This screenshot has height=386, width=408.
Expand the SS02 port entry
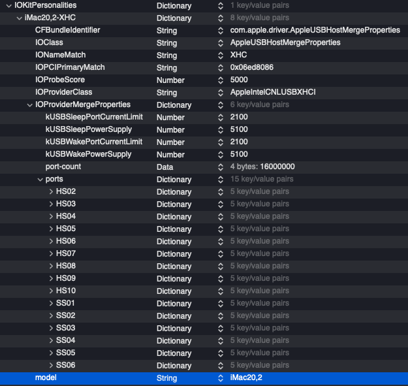coord(51,315)
